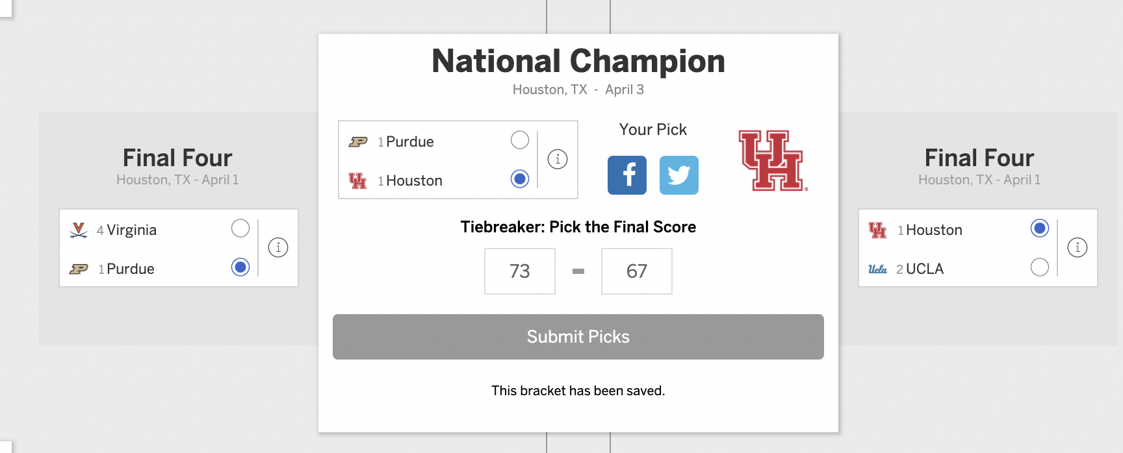Click the Virginia team name in Final Four
The image size is (1123, 453).
tap(131, 230)
